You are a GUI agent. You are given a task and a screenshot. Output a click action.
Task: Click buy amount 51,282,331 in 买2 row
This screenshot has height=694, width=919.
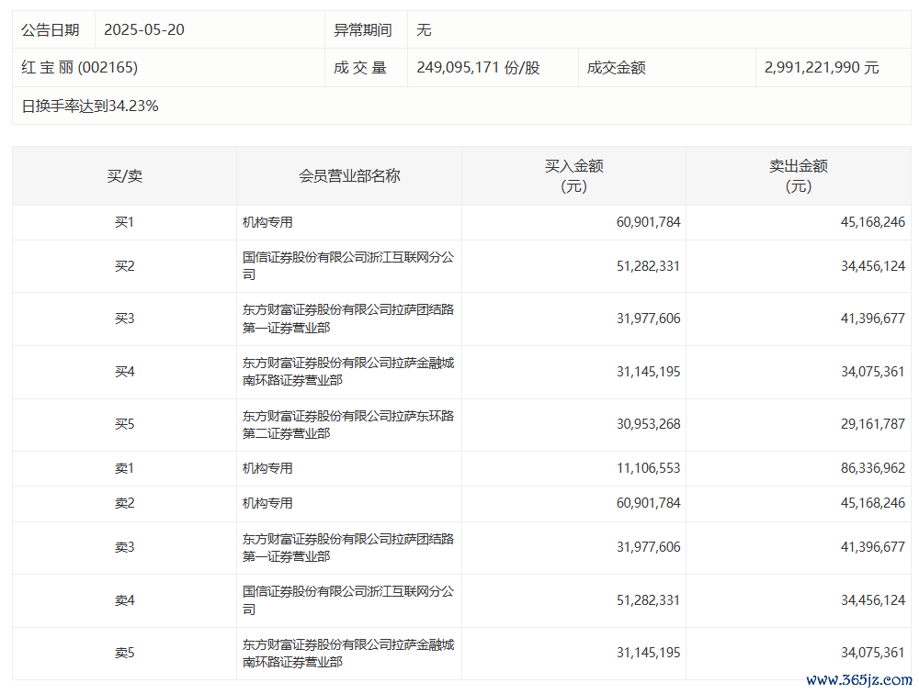648,266
